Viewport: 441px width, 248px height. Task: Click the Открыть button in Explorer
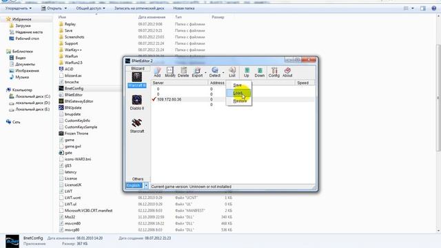[54, 8]
